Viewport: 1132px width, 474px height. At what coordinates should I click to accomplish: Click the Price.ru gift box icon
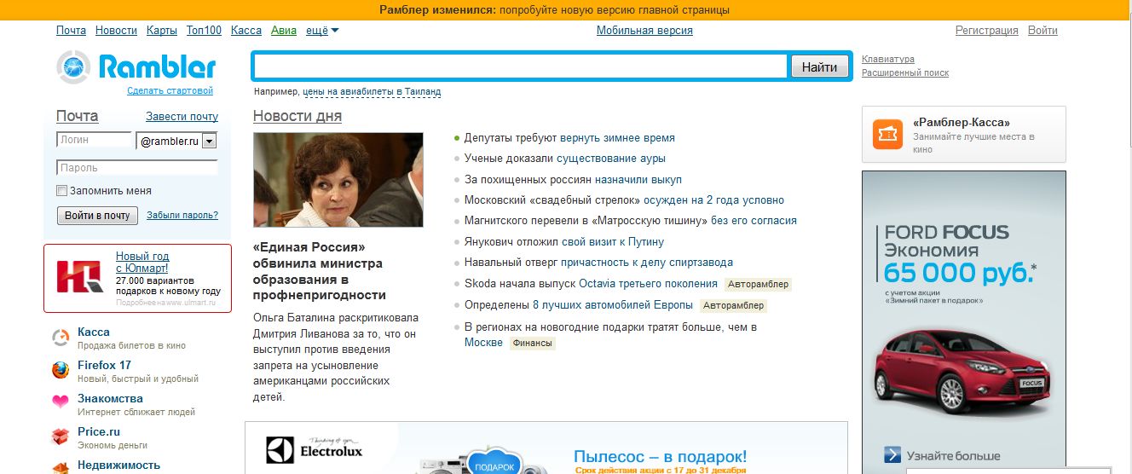click(61, 437)
